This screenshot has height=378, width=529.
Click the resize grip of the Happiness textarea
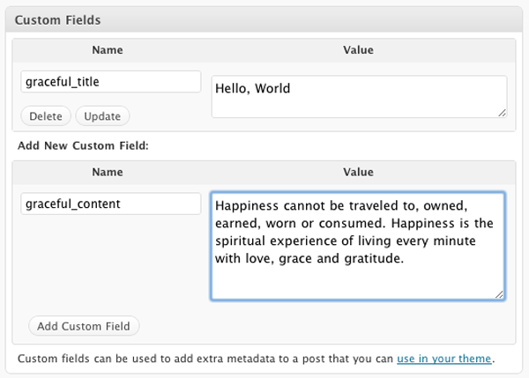click(x=500, y=294)
